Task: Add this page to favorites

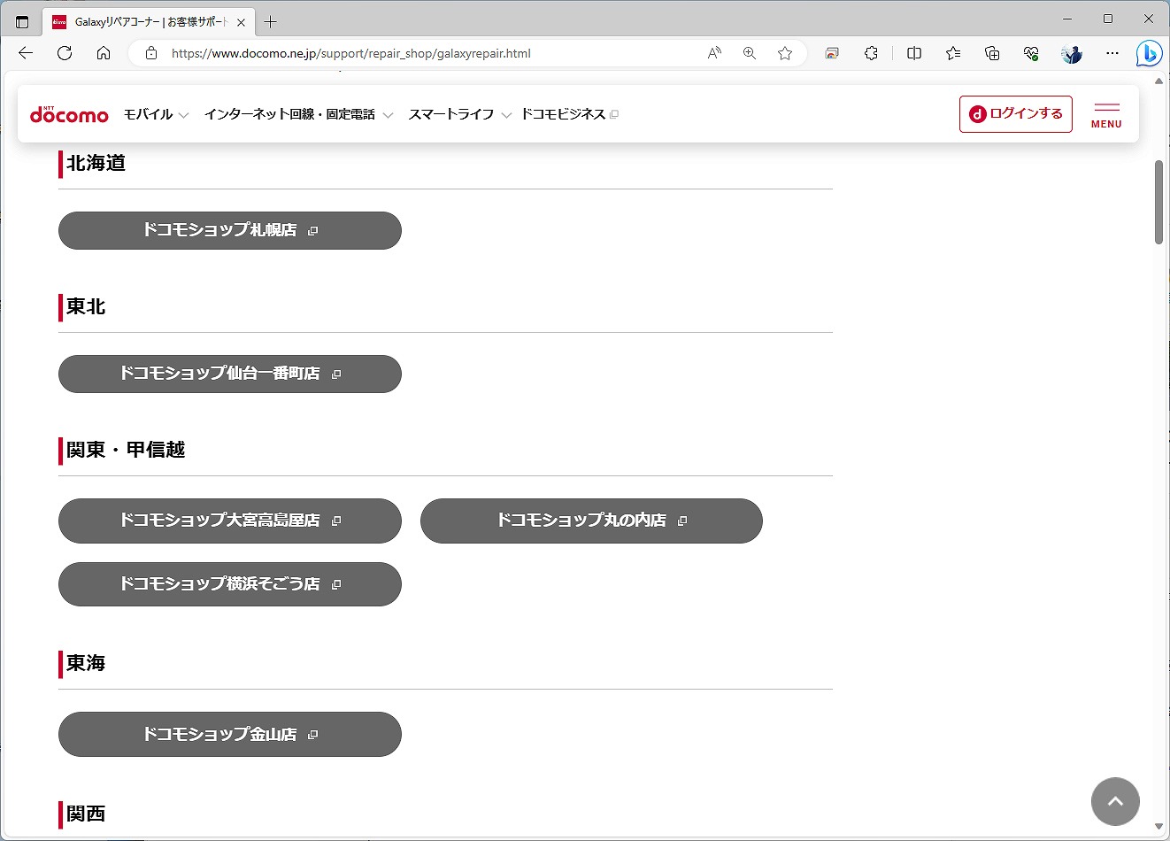Action: [x=785, y=53]
